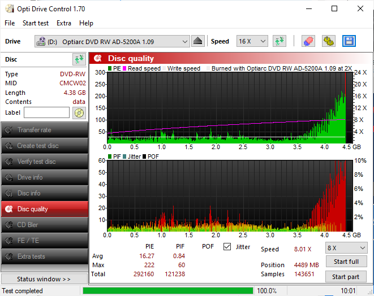This screenshot has height=296, width=374.
Task: Select the Create test disc panel
Action: [x=45, y=146]
